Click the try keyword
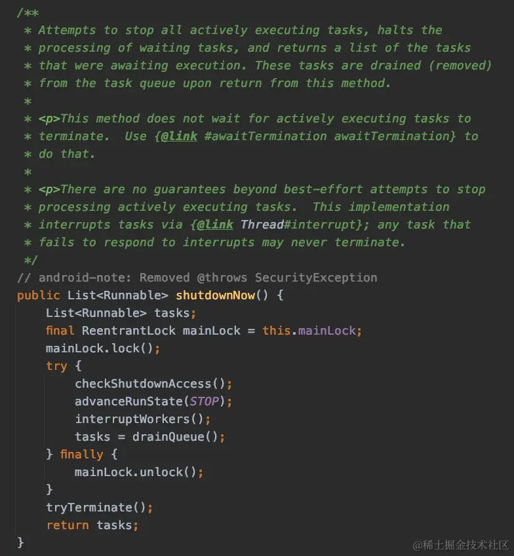Image resolution: width=514 pixels, height=556 pixels. (x=56, y=366)
